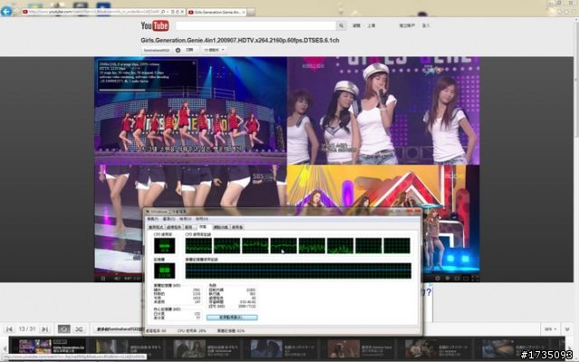Open the Browse link in YouTube header
This screenshot has width=579, height=362.
tap(356, 25)
